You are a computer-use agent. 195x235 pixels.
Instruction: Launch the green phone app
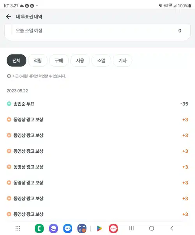click(x=39, y=228)
